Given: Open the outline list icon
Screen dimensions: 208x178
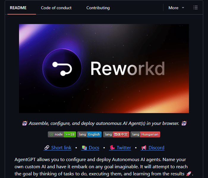Looking at the screenshot, I should [x=196, y=7].
